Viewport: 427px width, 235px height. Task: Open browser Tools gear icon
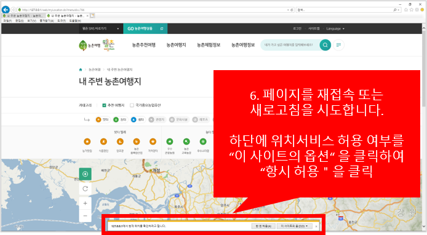pyautogui.click(x=417, y=10)
